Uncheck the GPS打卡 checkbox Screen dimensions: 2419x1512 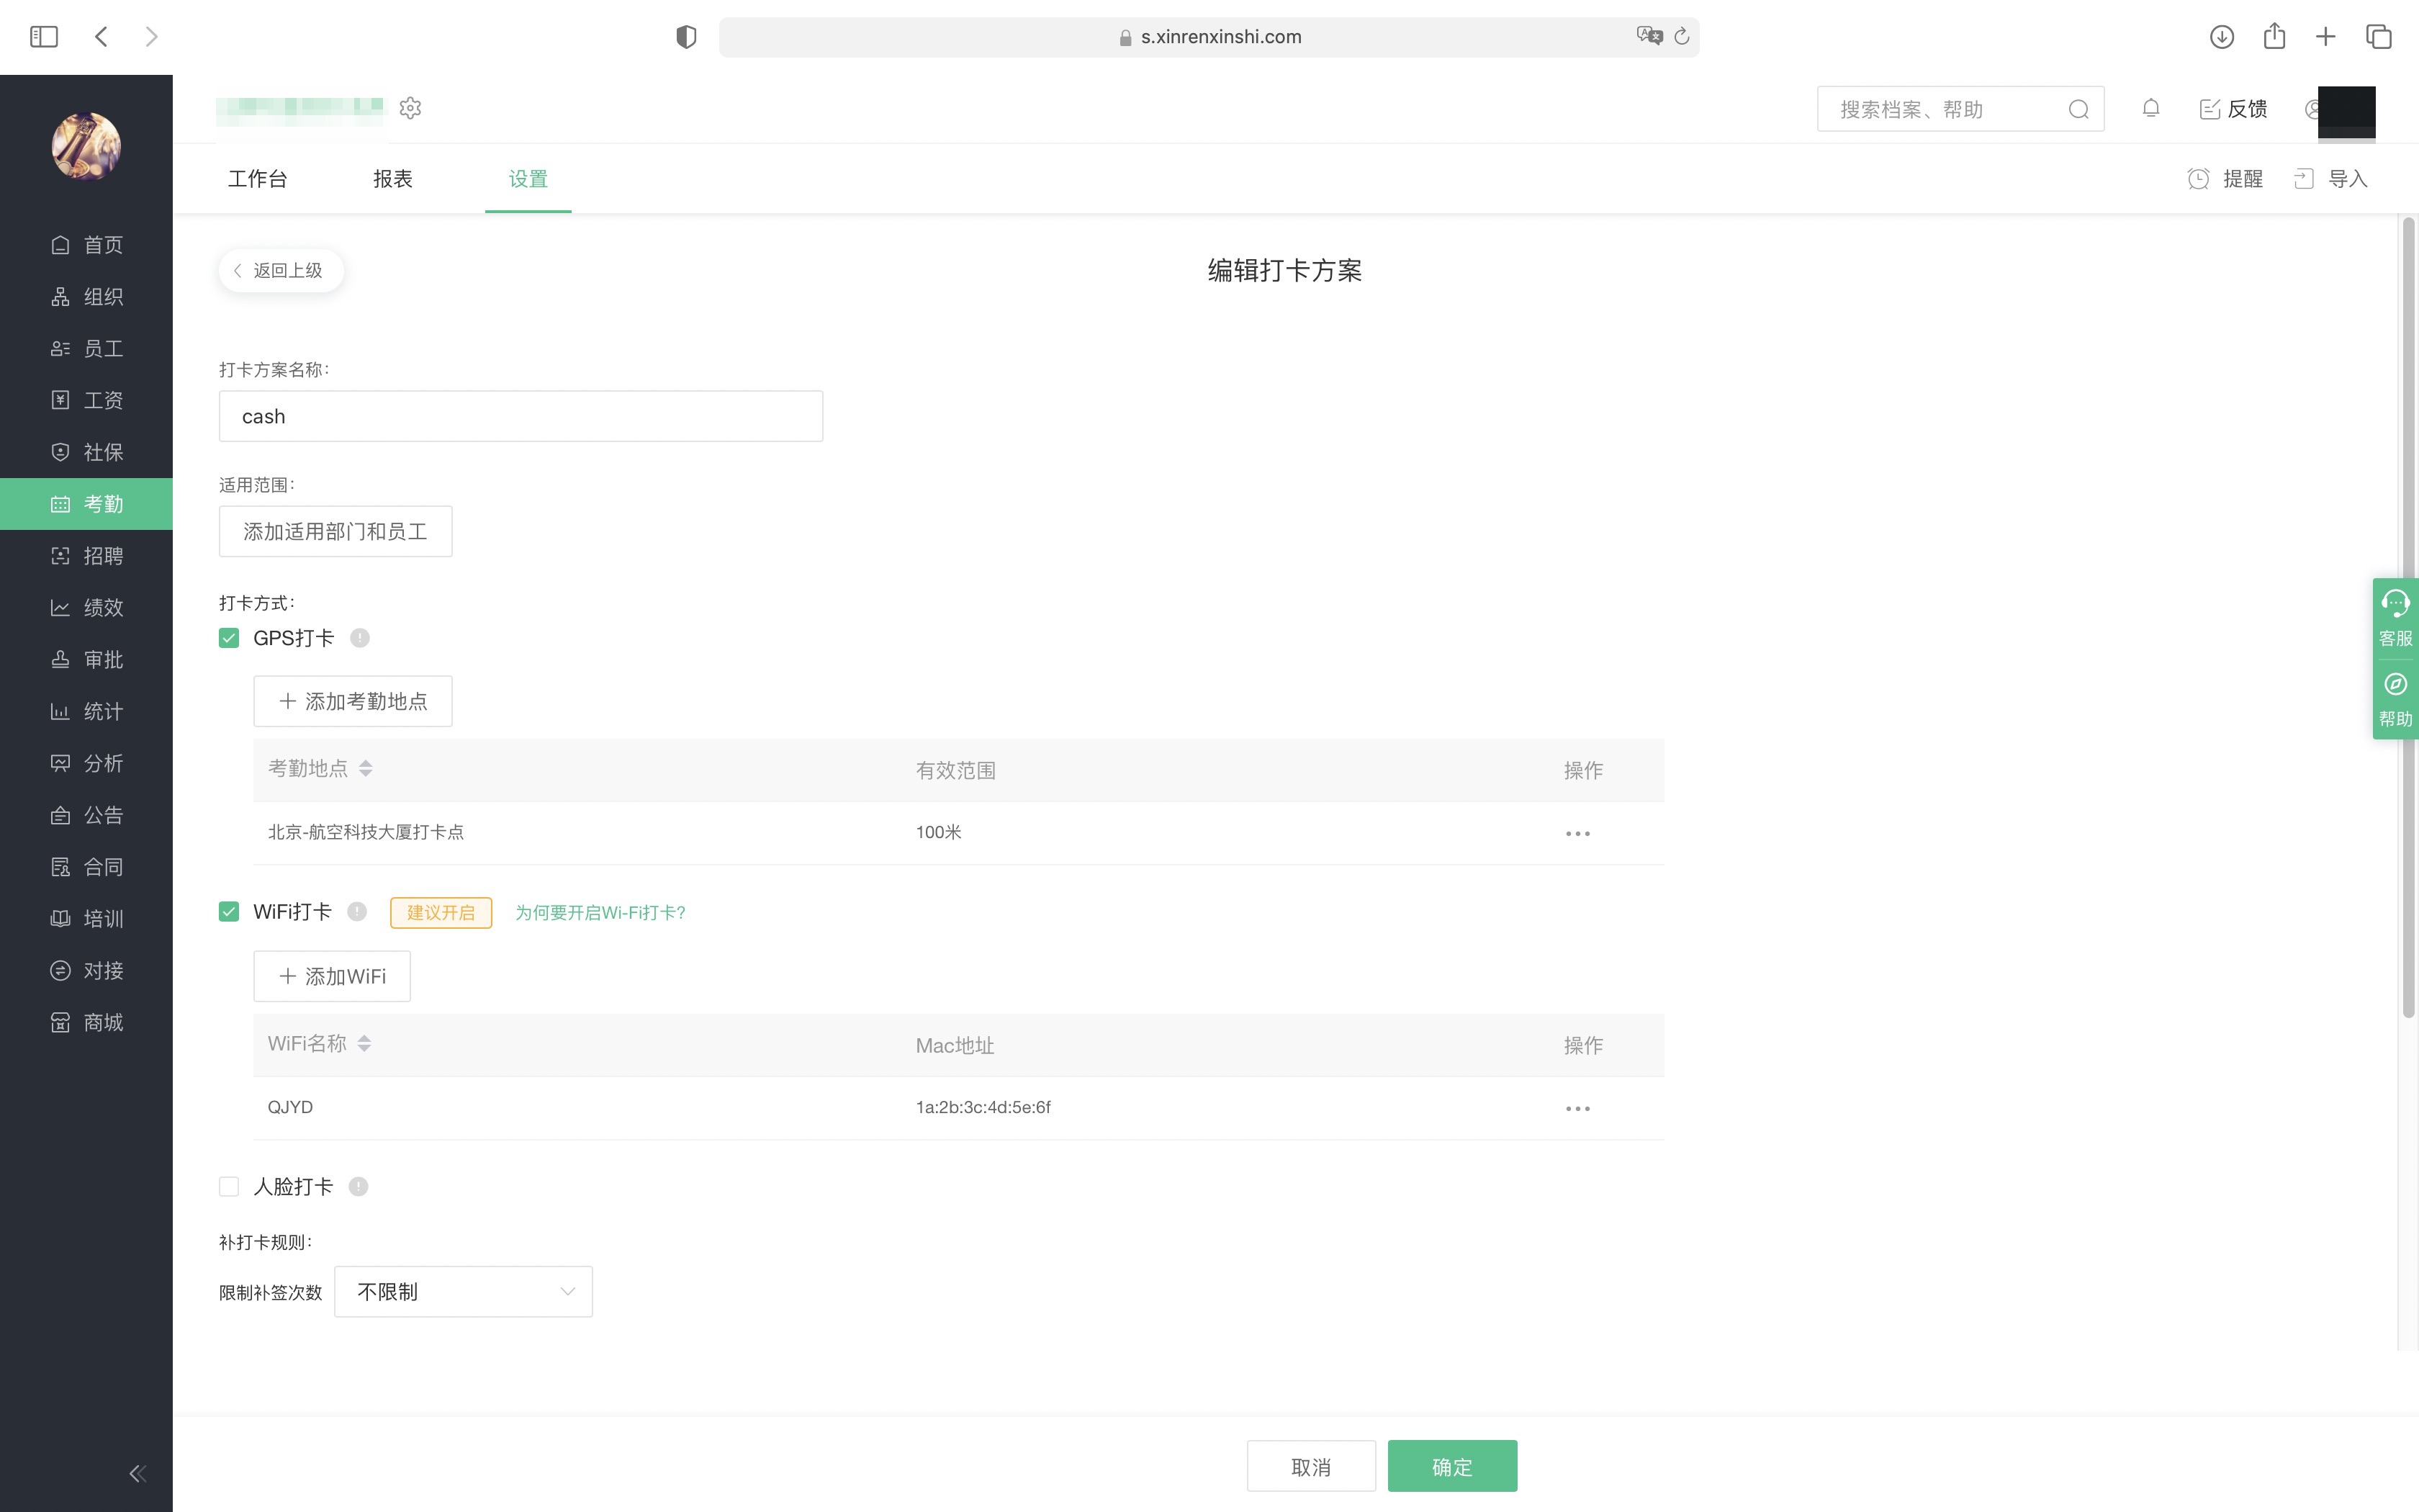tap(229, 638)
